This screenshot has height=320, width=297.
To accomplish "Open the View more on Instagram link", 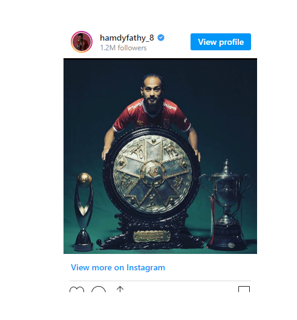I will tap(118, 267).
